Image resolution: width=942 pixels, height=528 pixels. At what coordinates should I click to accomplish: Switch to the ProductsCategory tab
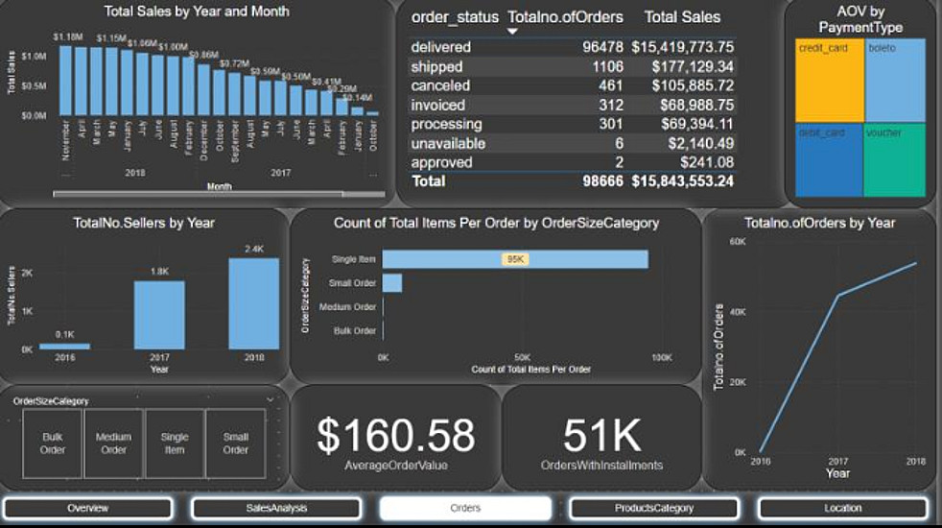coord(653,508)
